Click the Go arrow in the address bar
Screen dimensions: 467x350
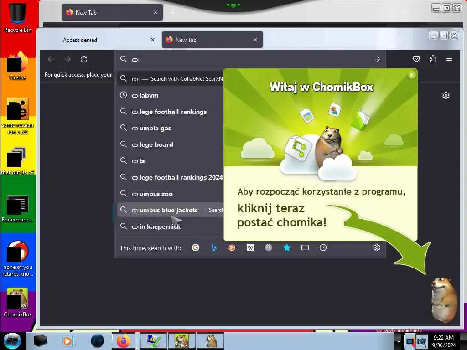376,59
